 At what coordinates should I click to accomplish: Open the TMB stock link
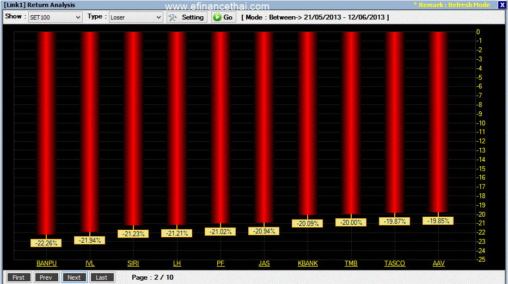(x=351, y=263)
